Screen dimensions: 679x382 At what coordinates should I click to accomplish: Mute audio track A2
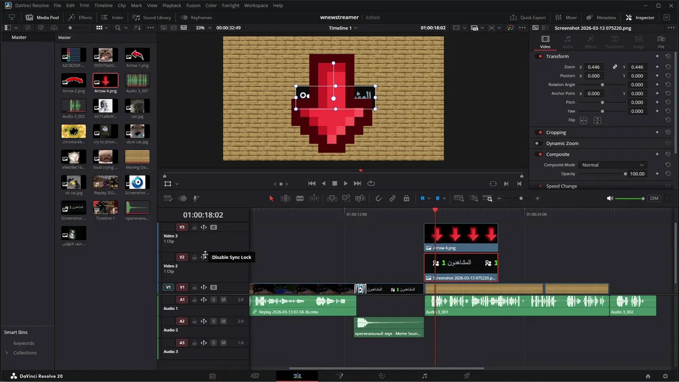[x=223, y=322]
